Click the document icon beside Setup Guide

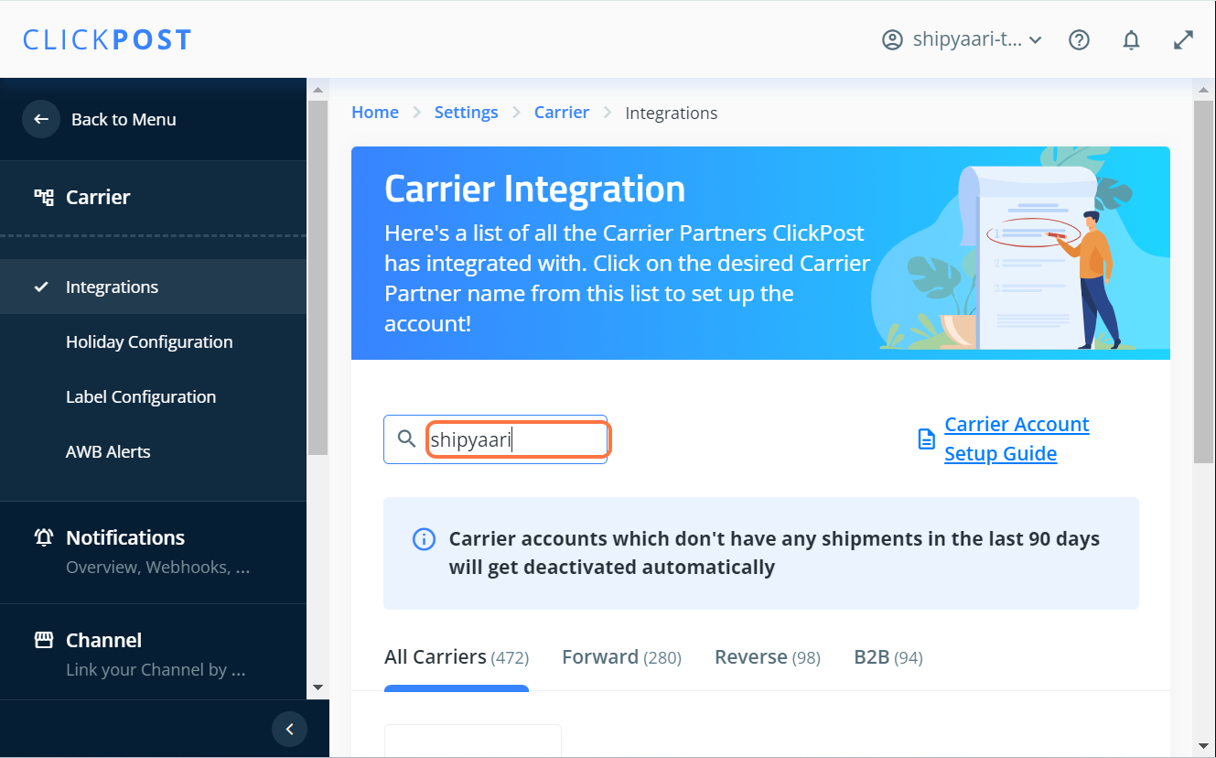point(927,439)
